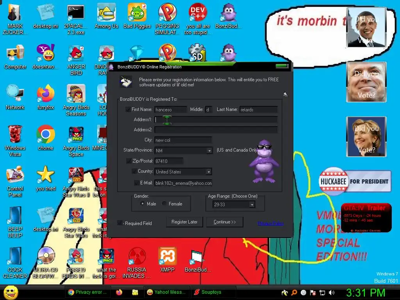Launch the XMPP desktop shortcut
400x300 pixels.
(x=167, y=260)
